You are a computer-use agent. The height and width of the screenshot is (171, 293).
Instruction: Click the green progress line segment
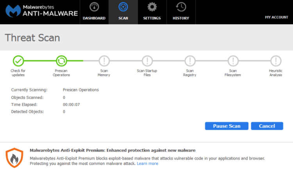[40, 61]
